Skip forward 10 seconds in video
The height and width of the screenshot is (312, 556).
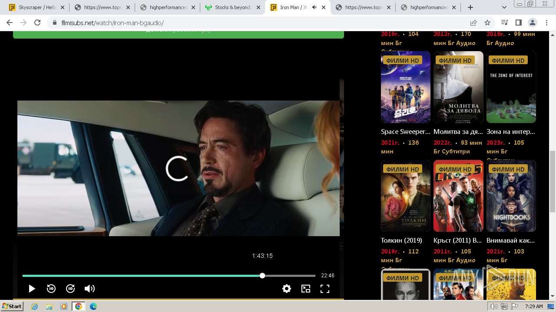click(x=70, y=289)
